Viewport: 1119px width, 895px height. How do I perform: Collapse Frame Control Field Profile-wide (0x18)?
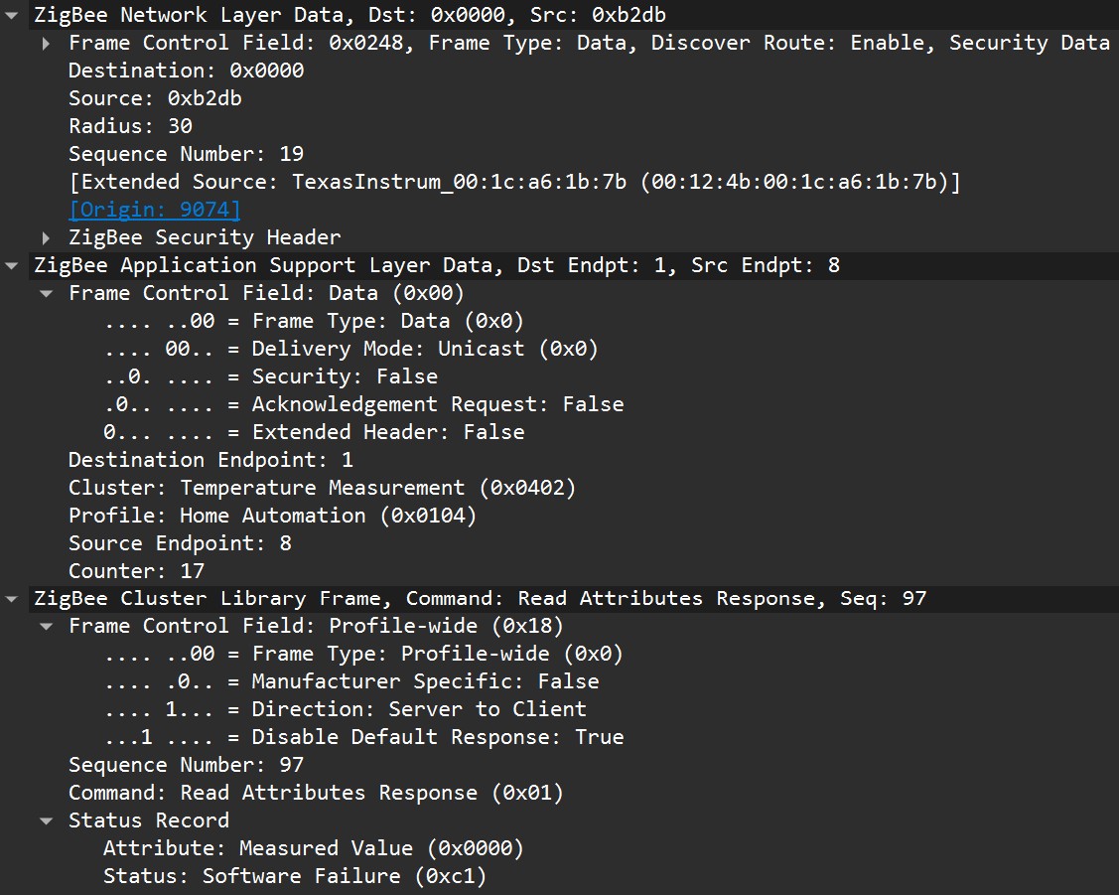[x=47, y=627]
